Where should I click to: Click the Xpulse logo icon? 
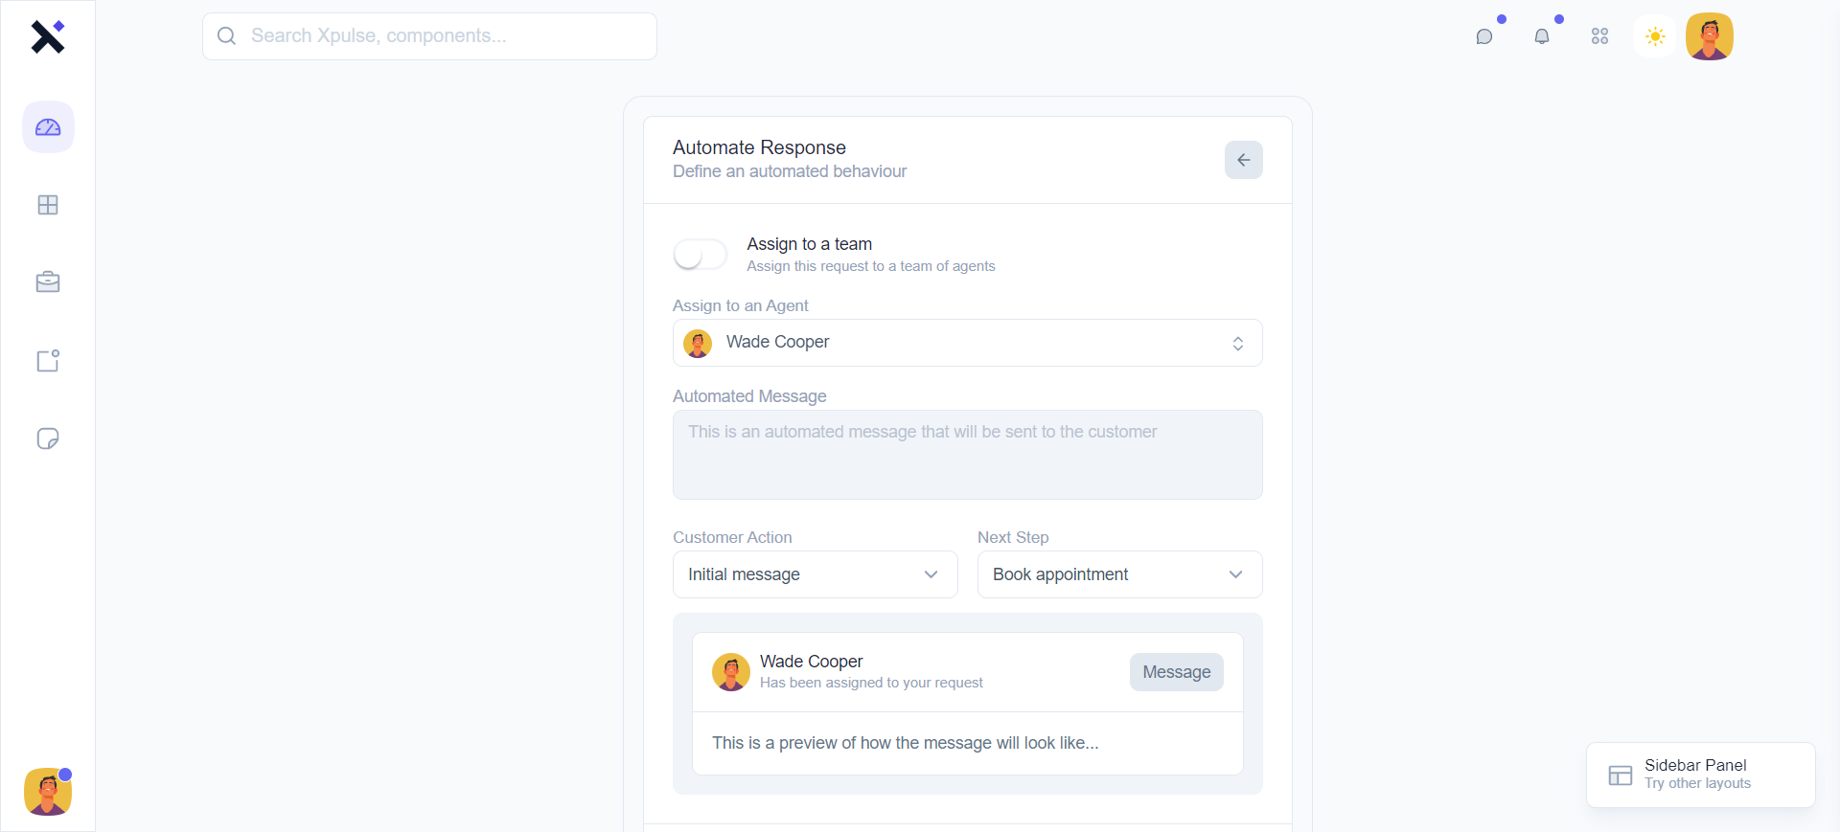47,37
